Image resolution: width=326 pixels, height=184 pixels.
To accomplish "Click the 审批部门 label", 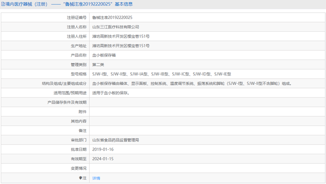I will pyautogui.click(x=79, y=140).
